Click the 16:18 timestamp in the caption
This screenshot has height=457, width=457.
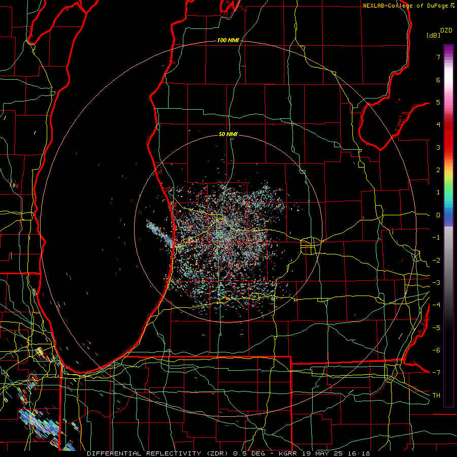tap(360, 453)
